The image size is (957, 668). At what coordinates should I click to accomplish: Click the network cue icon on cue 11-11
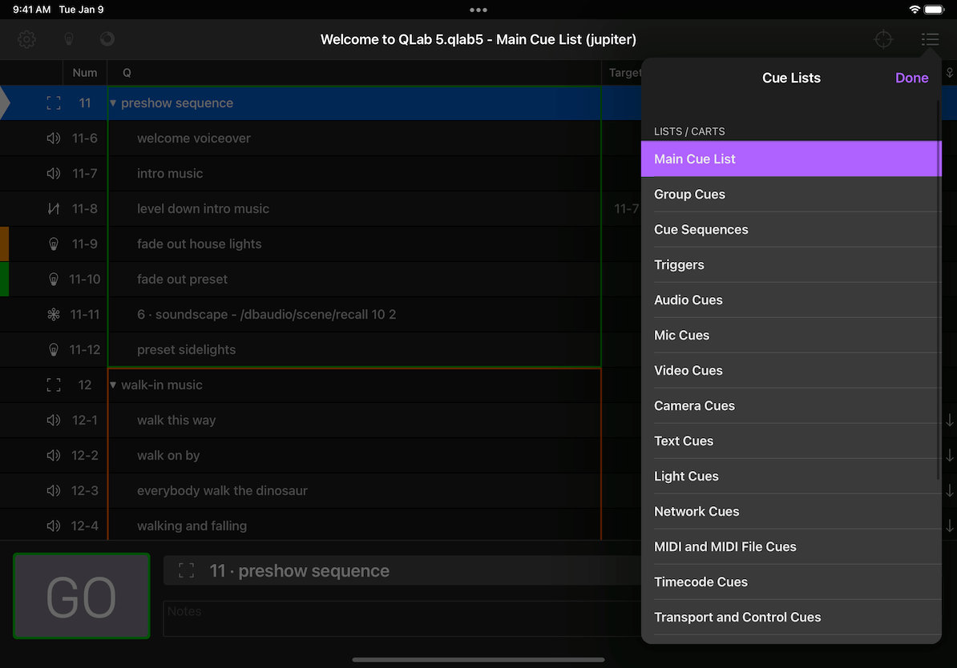click(x=53, y=314)
